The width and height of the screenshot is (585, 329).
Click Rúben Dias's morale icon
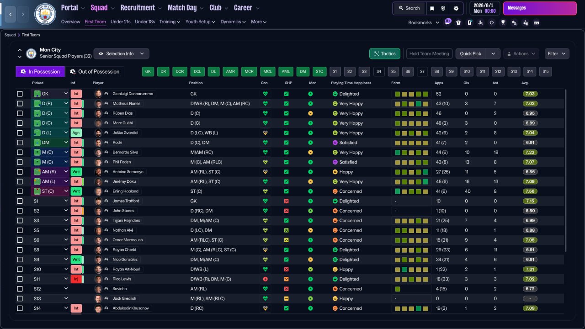310,113
